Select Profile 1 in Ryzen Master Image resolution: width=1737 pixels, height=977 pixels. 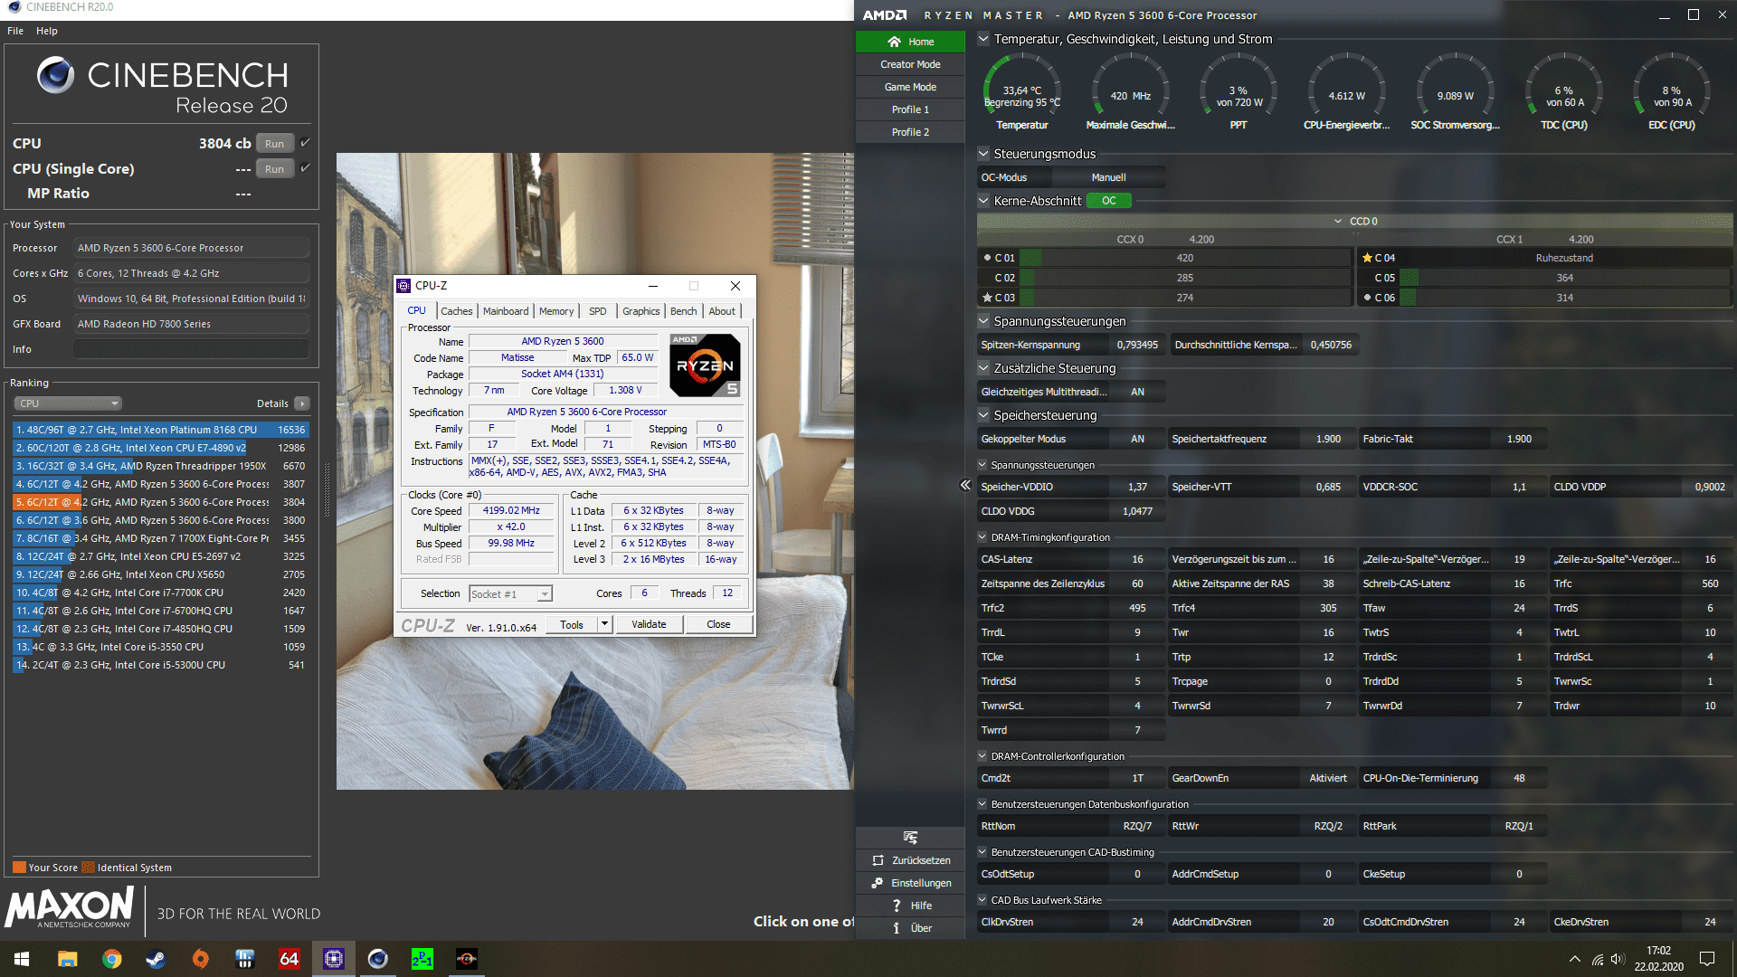[x=910, y=109]
